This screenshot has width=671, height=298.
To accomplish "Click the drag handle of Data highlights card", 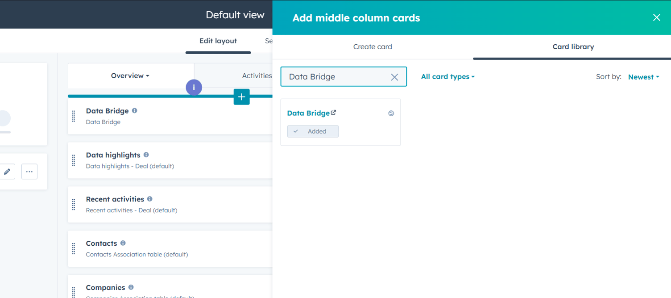I will (x=74, y=160).
